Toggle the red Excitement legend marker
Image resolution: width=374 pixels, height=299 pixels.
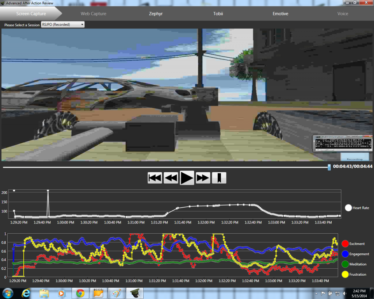[344, 244]
